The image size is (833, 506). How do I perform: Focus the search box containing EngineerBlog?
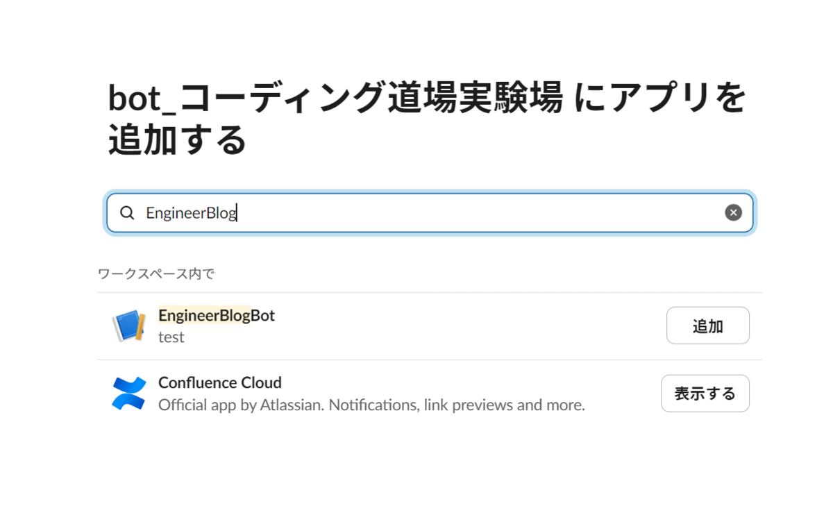click(x=430, y=213)
